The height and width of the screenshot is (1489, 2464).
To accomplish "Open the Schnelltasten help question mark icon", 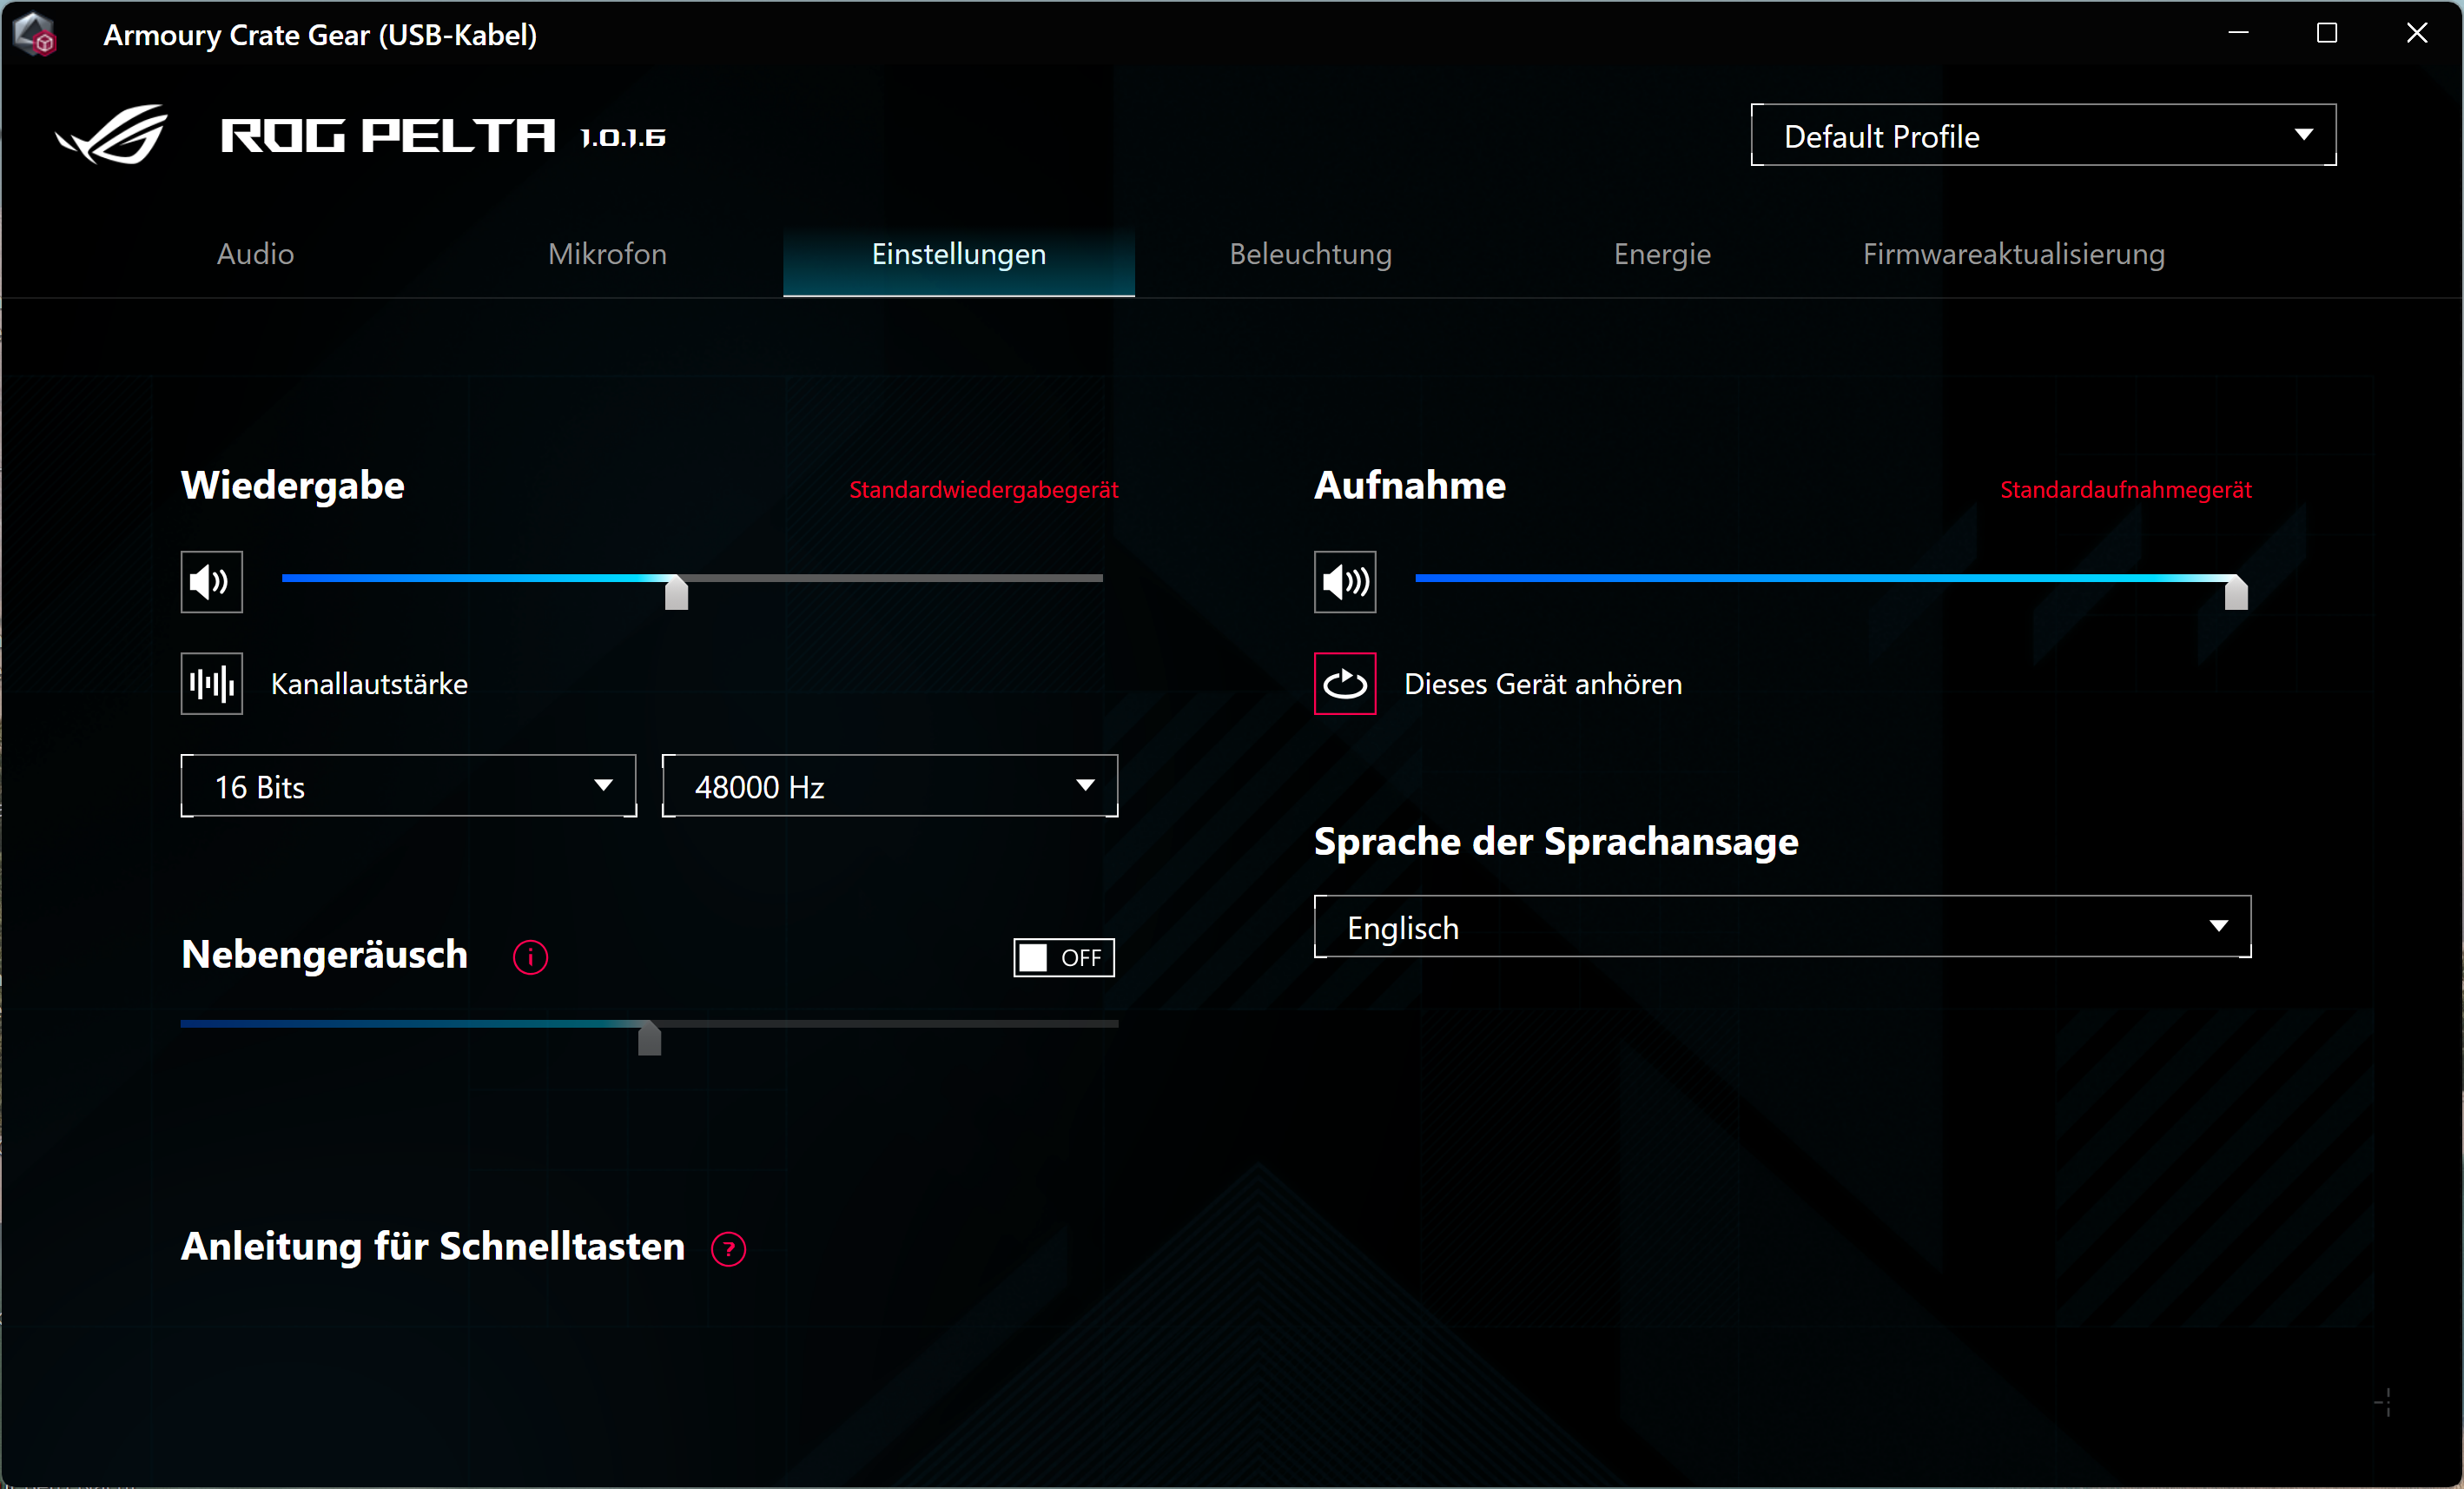I will (728, 1249).
